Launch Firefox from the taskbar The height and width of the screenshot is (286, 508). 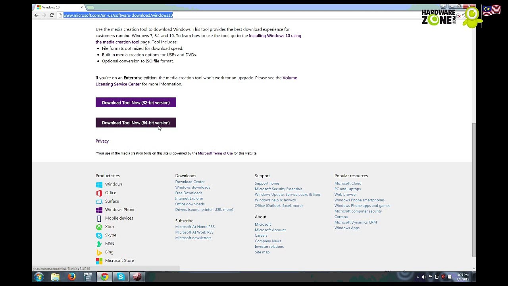point(71,277)
